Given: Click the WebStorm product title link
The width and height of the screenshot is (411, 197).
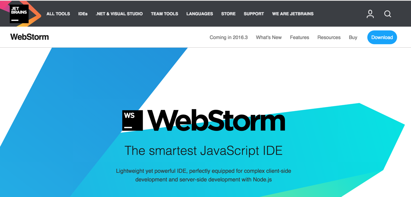Looking at the screenshot, I should pyautogui.click(x=30, y=37).
